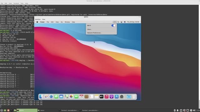Open Calendar showing 29 in the dock
Screen dimensions: 200x112
point(81,97)
